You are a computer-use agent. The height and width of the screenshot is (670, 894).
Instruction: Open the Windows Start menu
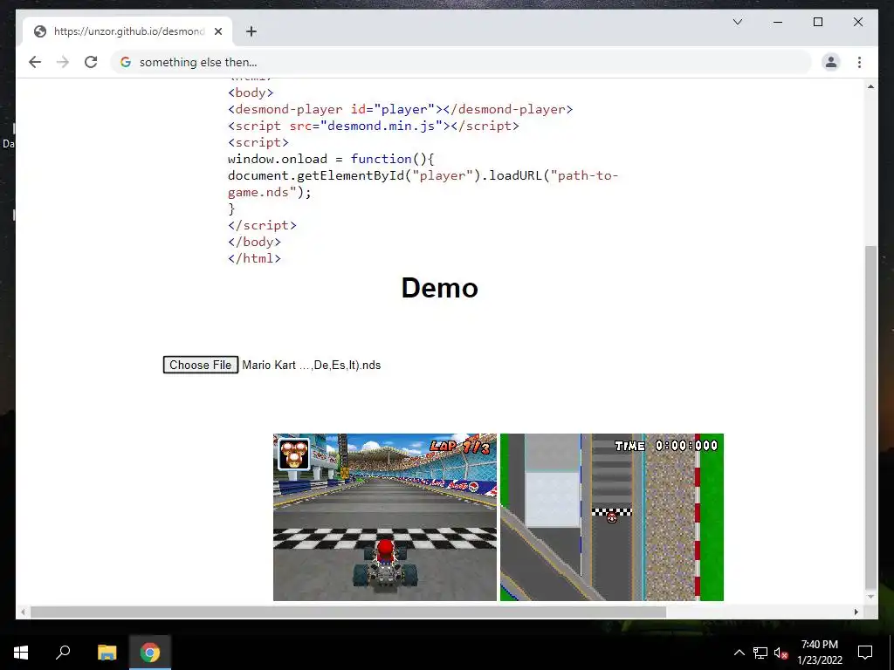(21, 653)
